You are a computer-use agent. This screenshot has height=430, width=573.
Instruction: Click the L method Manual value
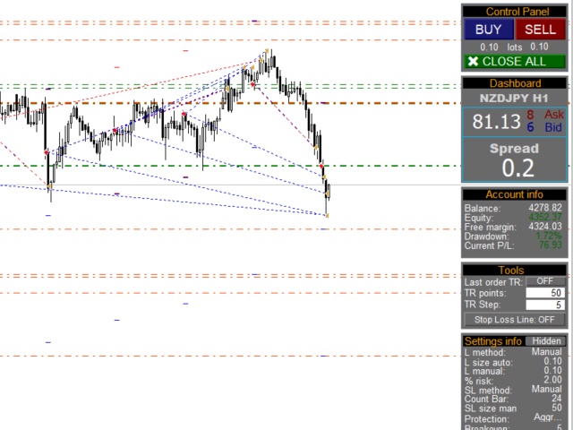pos(546,352)
